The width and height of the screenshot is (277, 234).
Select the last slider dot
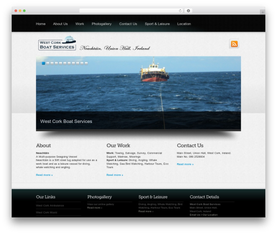tap(86, 63)
